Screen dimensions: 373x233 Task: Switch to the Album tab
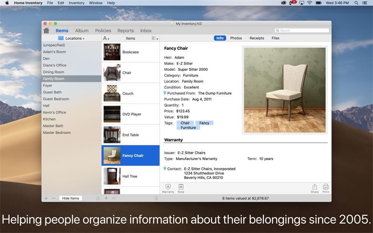pyautogui.click(x=82, y=31)
